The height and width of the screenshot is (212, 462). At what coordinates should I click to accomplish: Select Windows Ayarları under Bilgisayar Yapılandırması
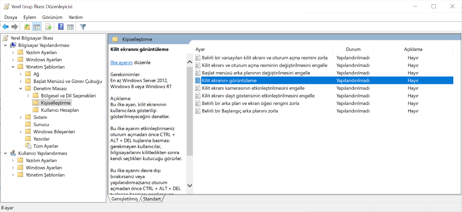(x=44, y=59)
